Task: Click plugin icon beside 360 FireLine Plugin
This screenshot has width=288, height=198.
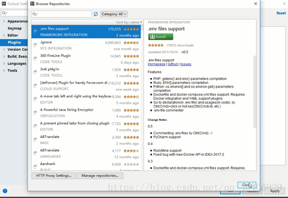Action: (x=35, y=59)
